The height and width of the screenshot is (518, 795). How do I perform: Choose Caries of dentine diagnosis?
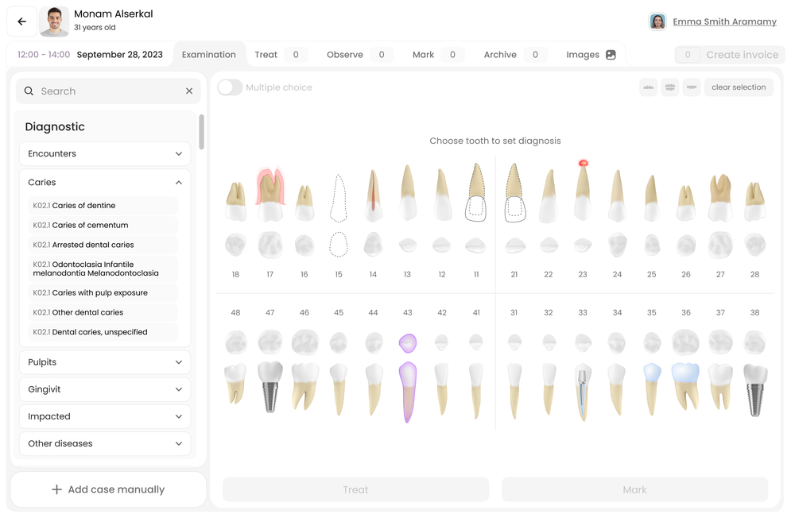point(103,205)
